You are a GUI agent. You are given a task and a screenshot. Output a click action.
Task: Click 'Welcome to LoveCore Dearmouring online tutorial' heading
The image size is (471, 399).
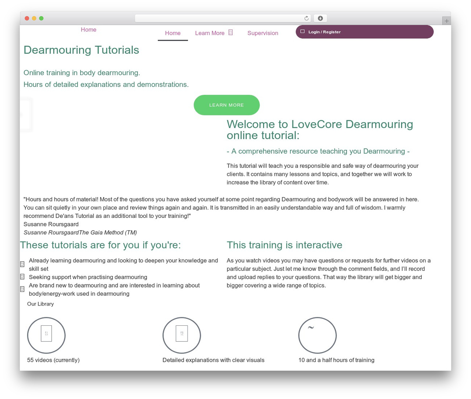click(320, 130)
